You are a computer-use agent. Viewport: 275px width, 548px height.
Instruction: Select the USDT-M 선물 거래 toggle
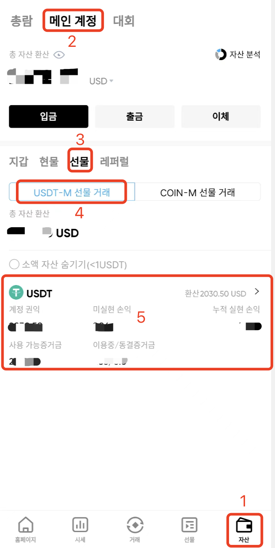click(72, 192)
